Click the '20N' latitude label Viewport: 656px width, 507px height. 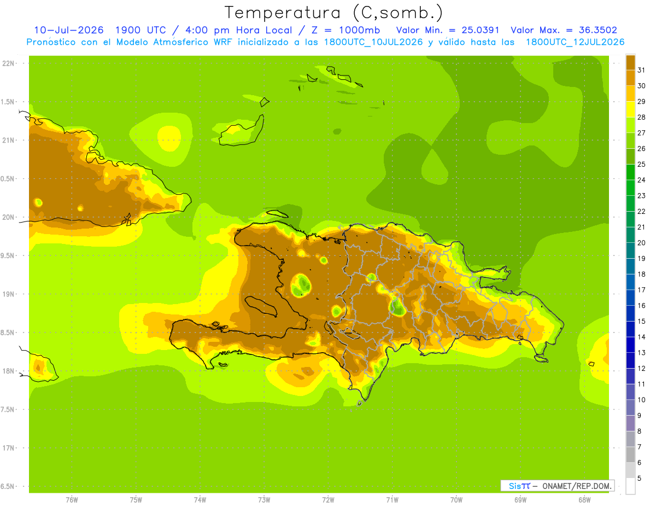click(8, 217)
